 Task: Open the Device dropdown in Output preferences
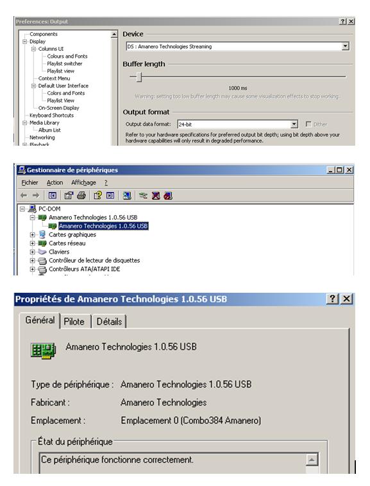(345, 46)
